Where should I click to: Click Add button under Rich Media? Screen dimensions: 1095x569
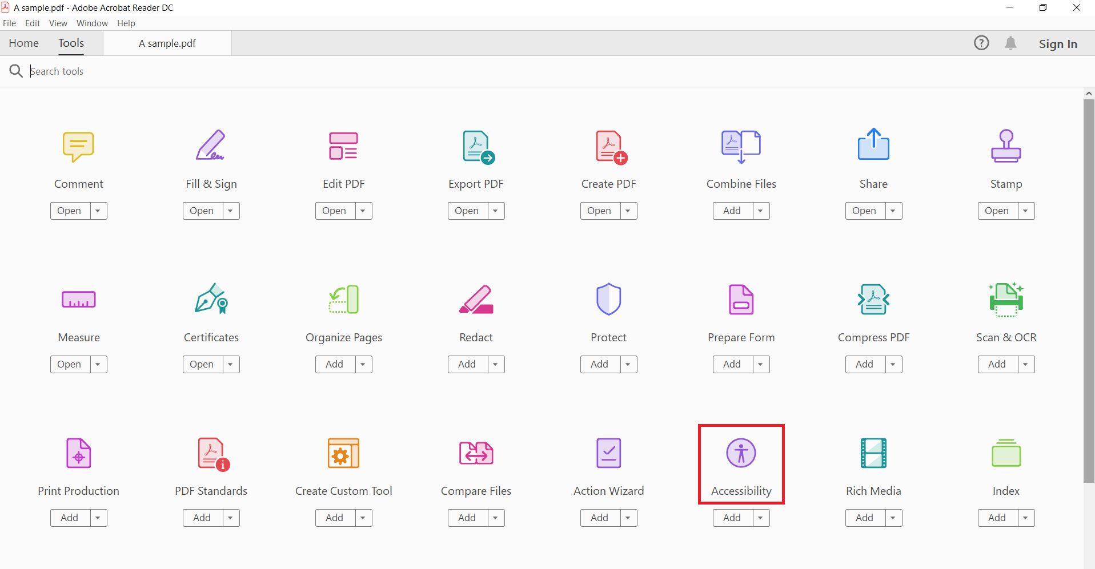[865, 518]
